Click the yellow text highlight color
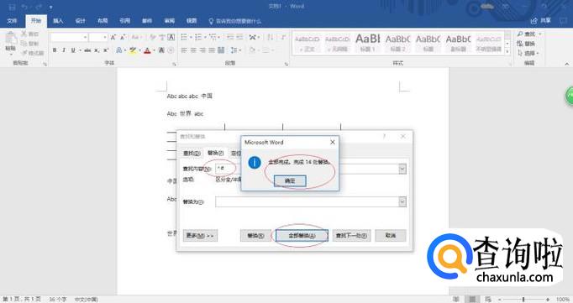Image resolution: width=573 pixels, height=303 pixels. pyautogui.click(x=133, y=50)
